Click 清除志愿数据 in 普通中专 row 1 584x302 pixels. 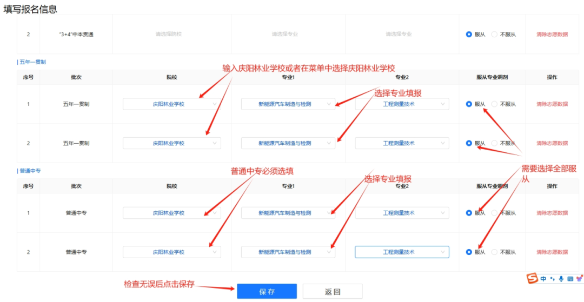pyautogui.click(x=552, y=213)
